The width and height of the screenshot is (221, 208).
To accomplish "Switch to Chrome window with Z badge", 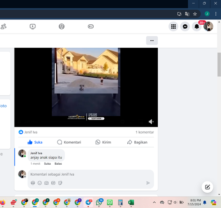I will point(46,203).
